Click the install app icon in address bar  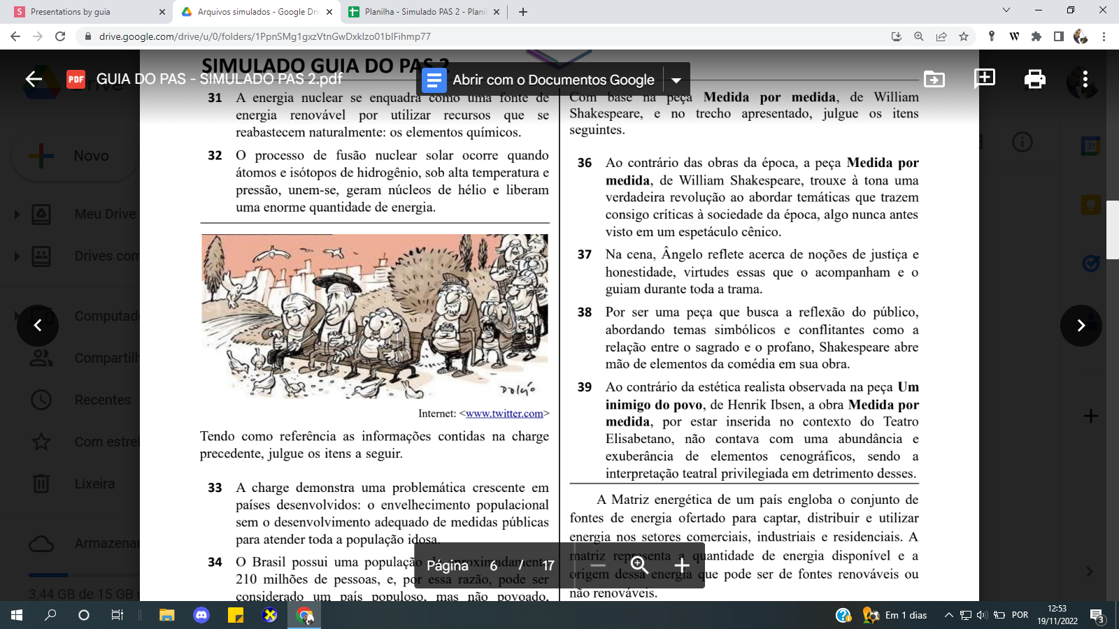pyautogui.click(x=897, y=36)
